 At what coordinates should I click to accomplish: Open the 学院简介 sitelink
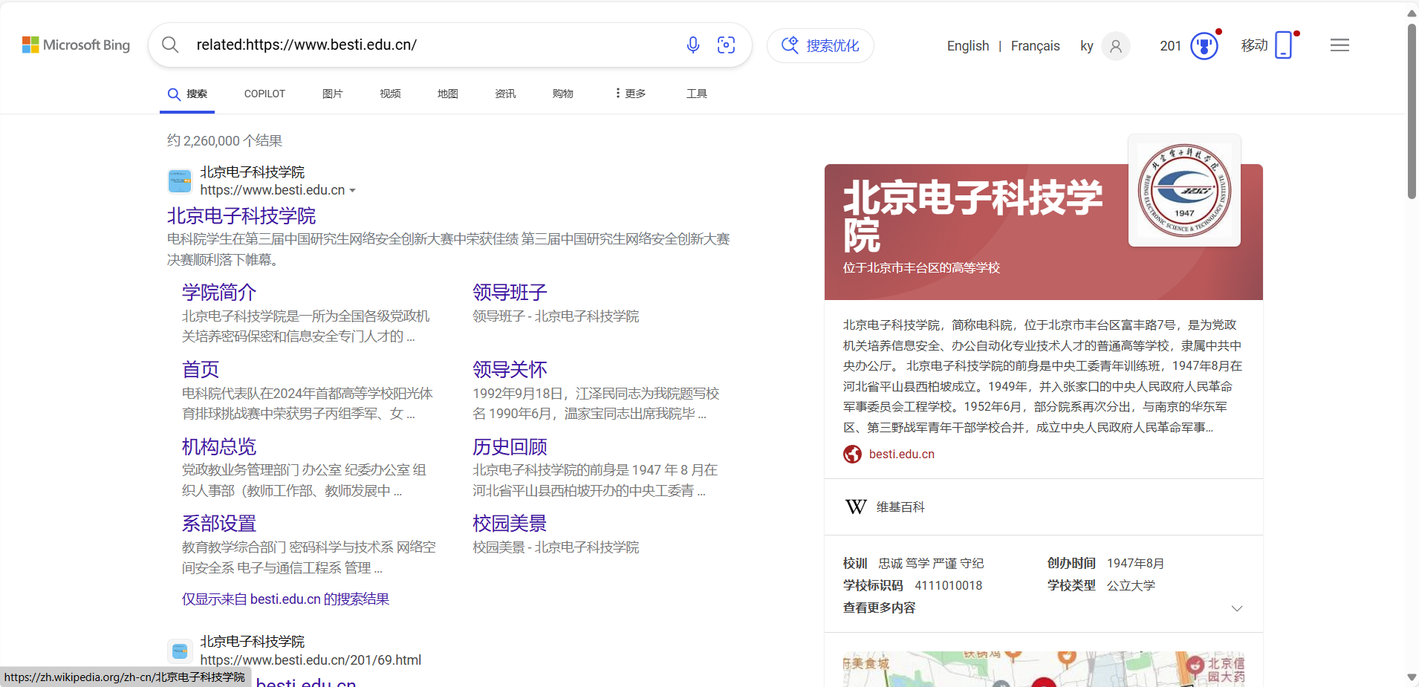point(219,293)
